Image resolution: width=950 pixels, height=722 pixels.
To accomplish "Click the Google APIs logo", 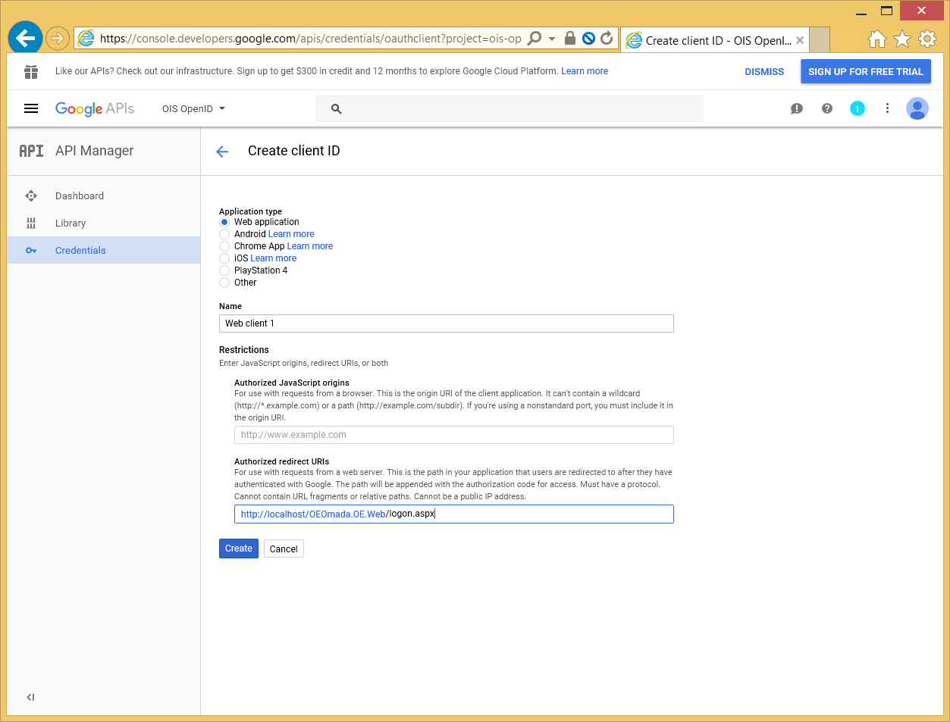I will click(x=95, y=108).
